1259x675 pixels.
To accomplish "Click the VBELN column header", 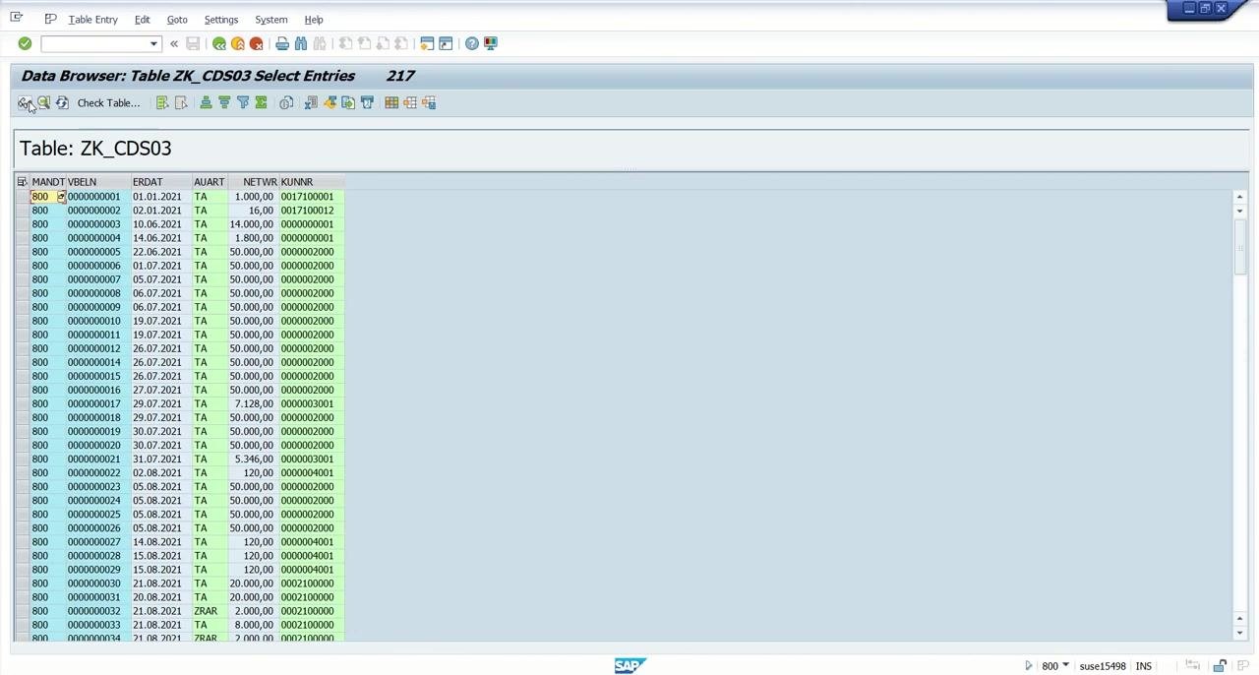I will pyautogui.click(x=98, y=182).
